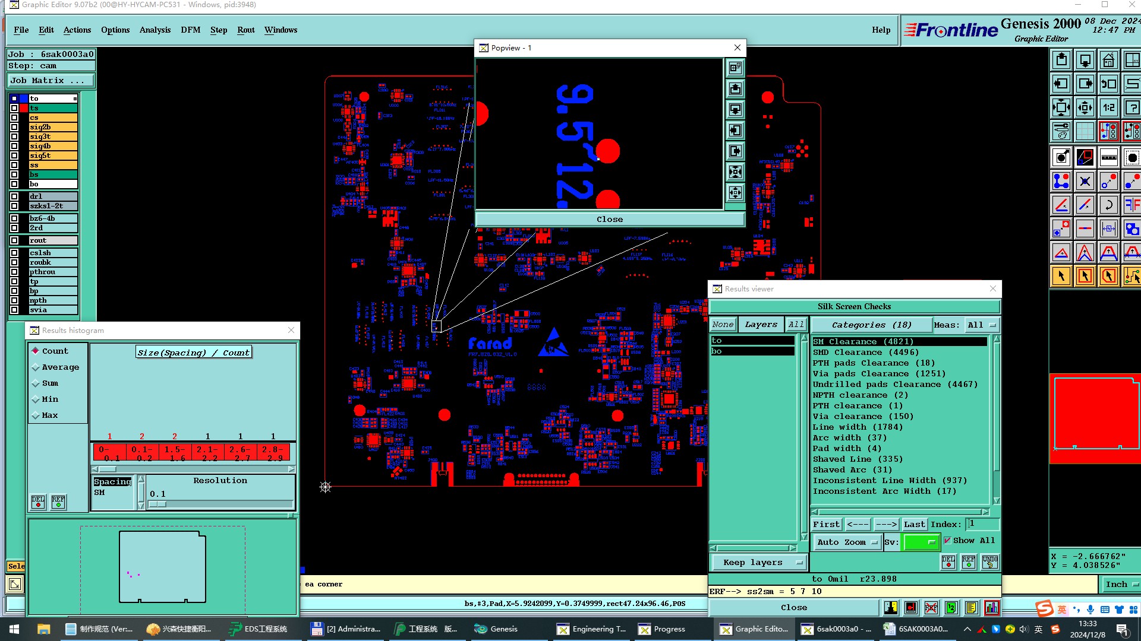
Task: Toggle visibility checkbox for sig2b layer
Action: click(14, 127)
